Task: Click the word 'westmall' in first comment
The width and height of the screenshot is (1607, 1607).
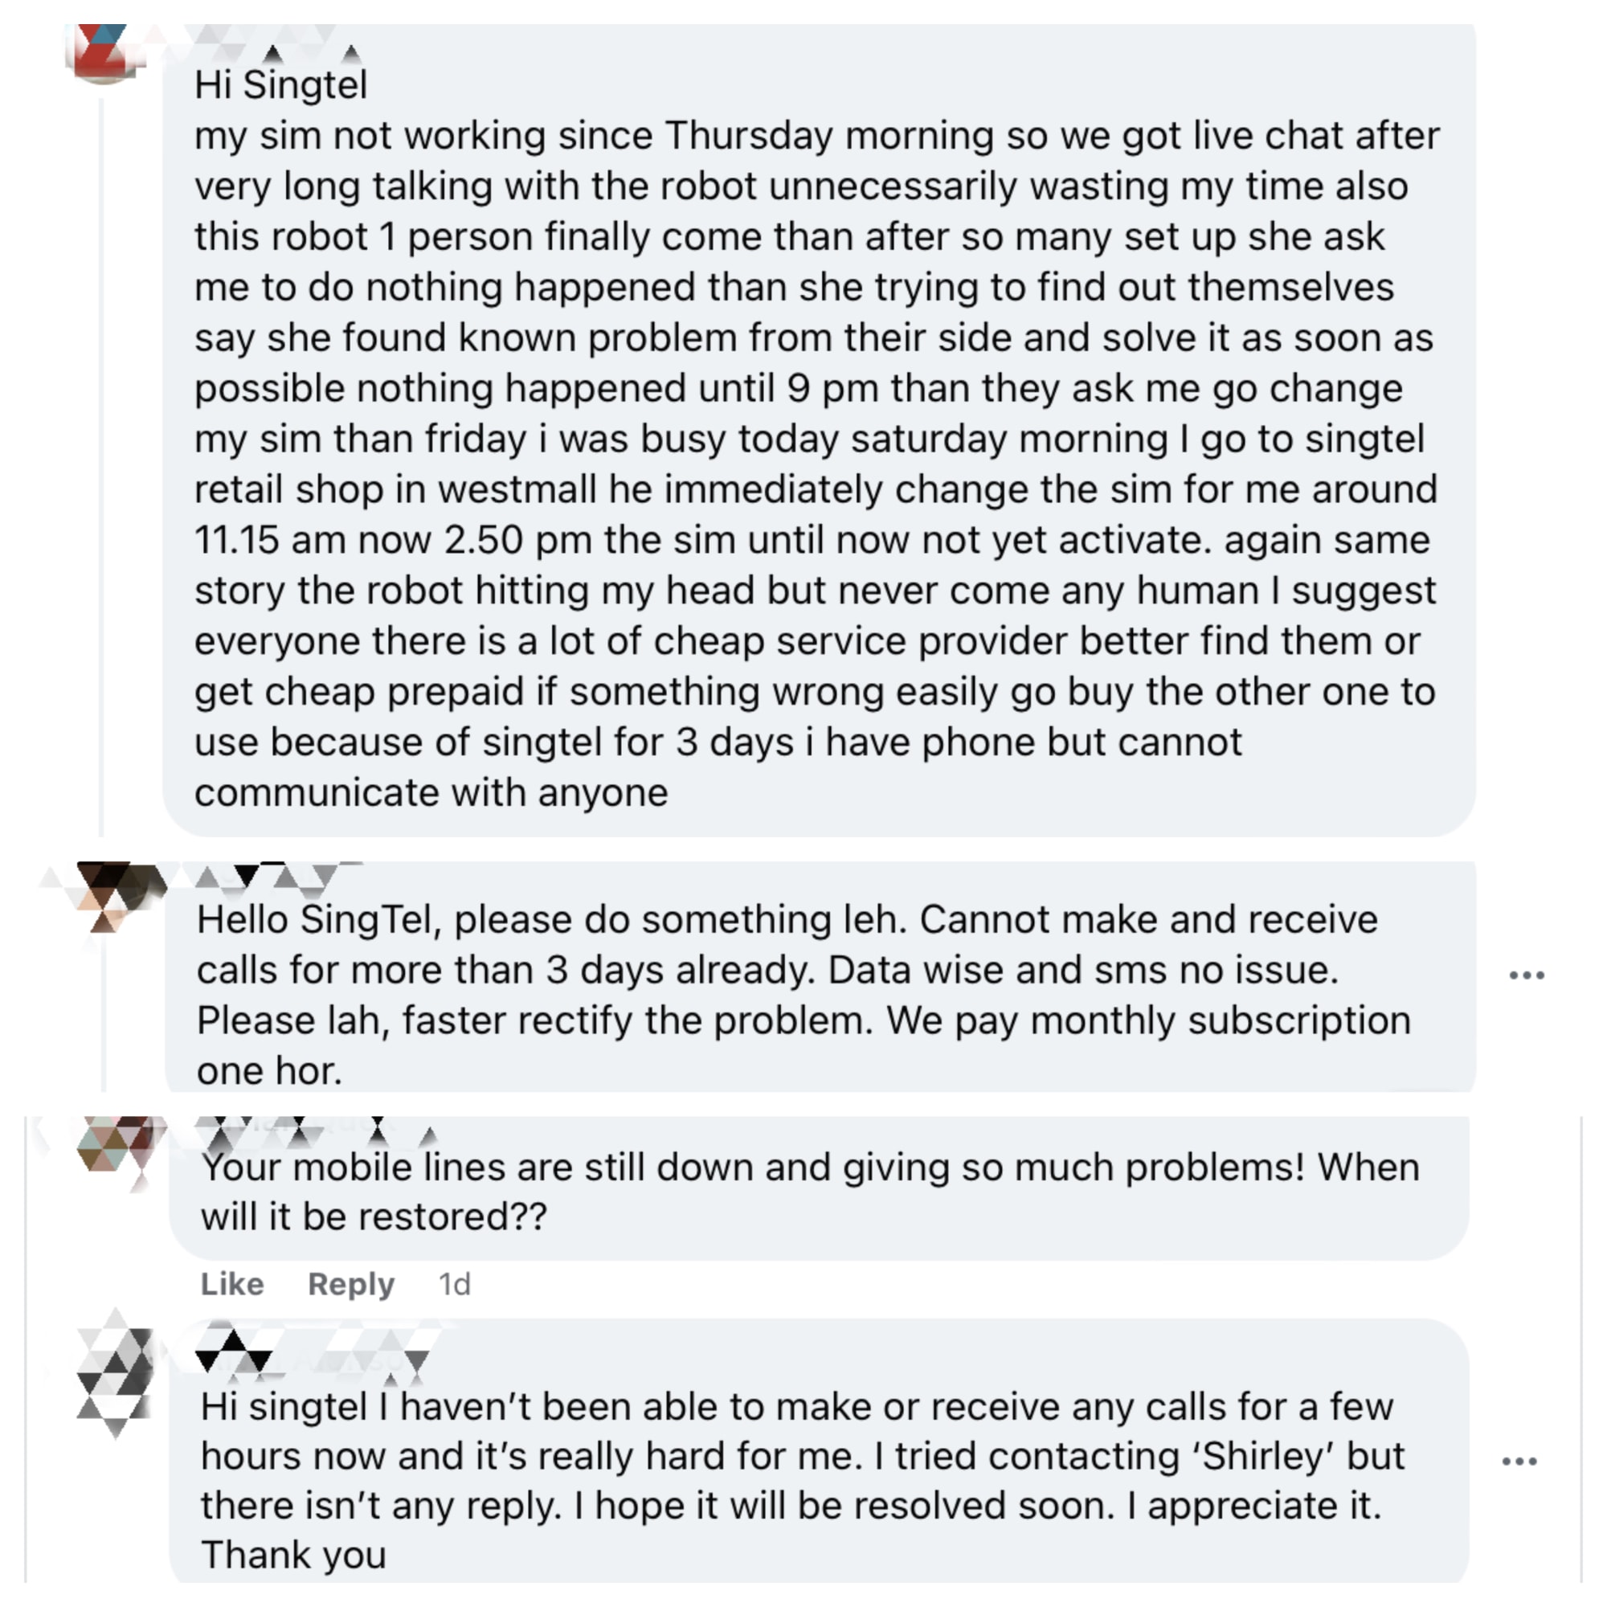Action: click(517, 489)
